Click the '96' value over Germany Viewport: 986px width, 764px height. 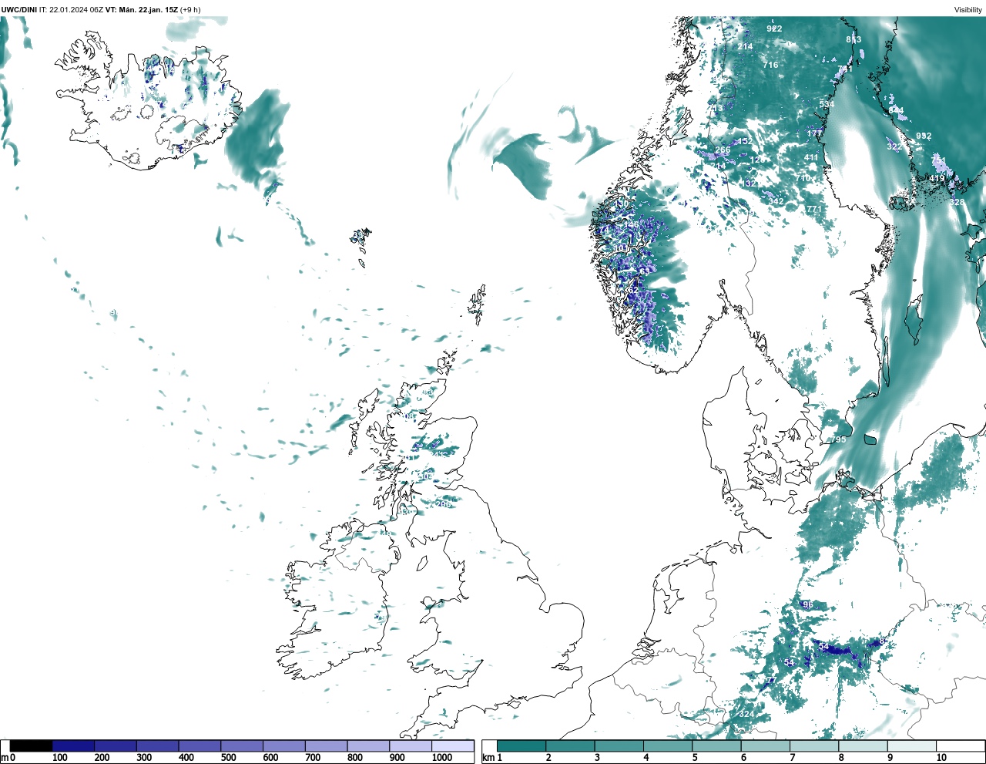(807, 605)
